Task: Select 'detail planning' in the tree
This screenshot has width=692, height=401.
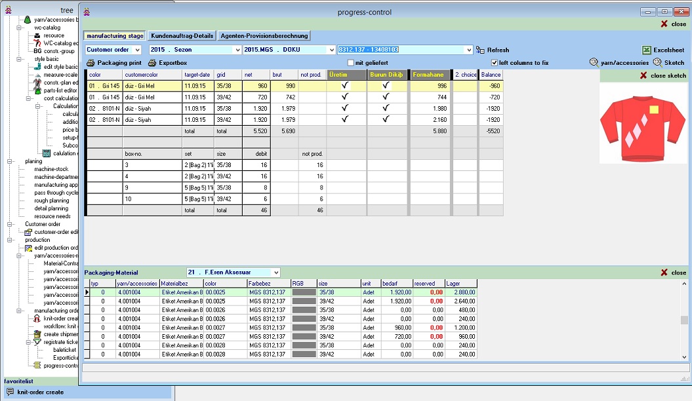Action: [51, 208]
